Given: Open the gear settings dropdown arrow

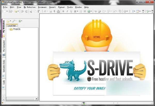Looking at the screenshot, I should (x=127, y=11).
